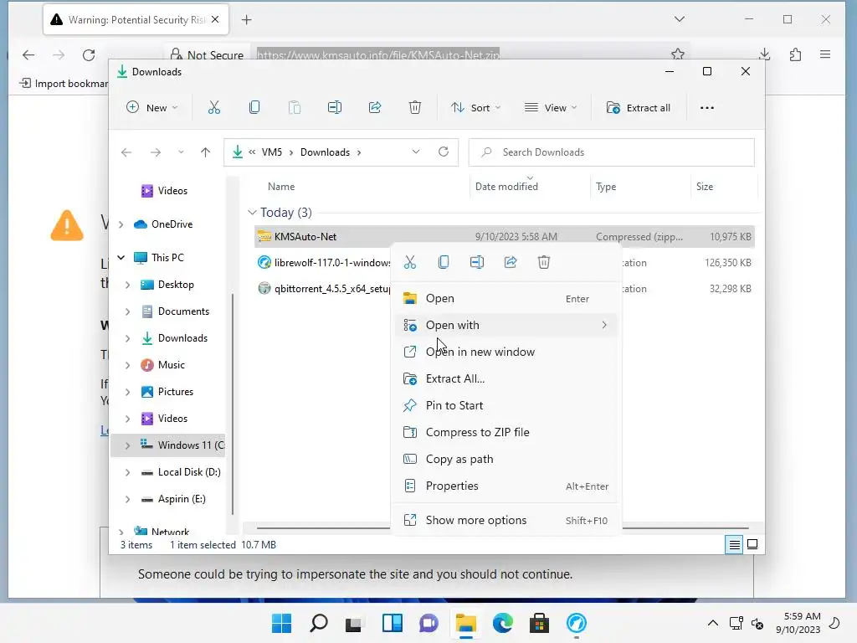Expand Aspirin (E:) tree node
This screenshot has height=643, width=857.
click(127, 499)
